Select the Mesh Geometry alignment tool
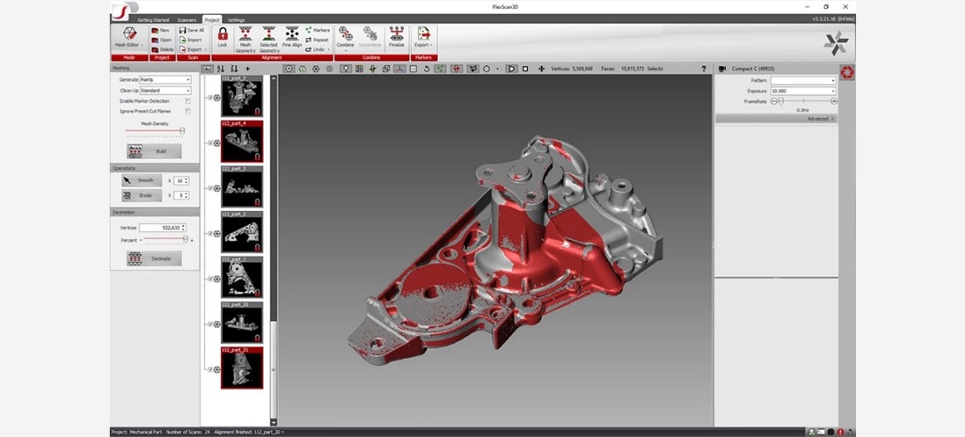Image resolution: width=965 pixels, height=437 pixels. point(245,38)
